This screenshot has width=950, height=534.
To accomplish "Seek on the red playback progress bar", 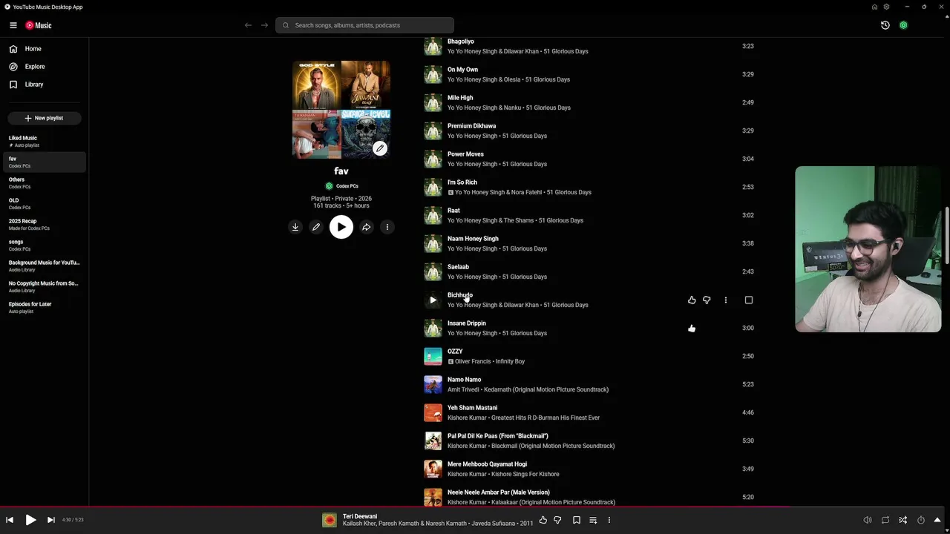I will (x=475, y=507).
